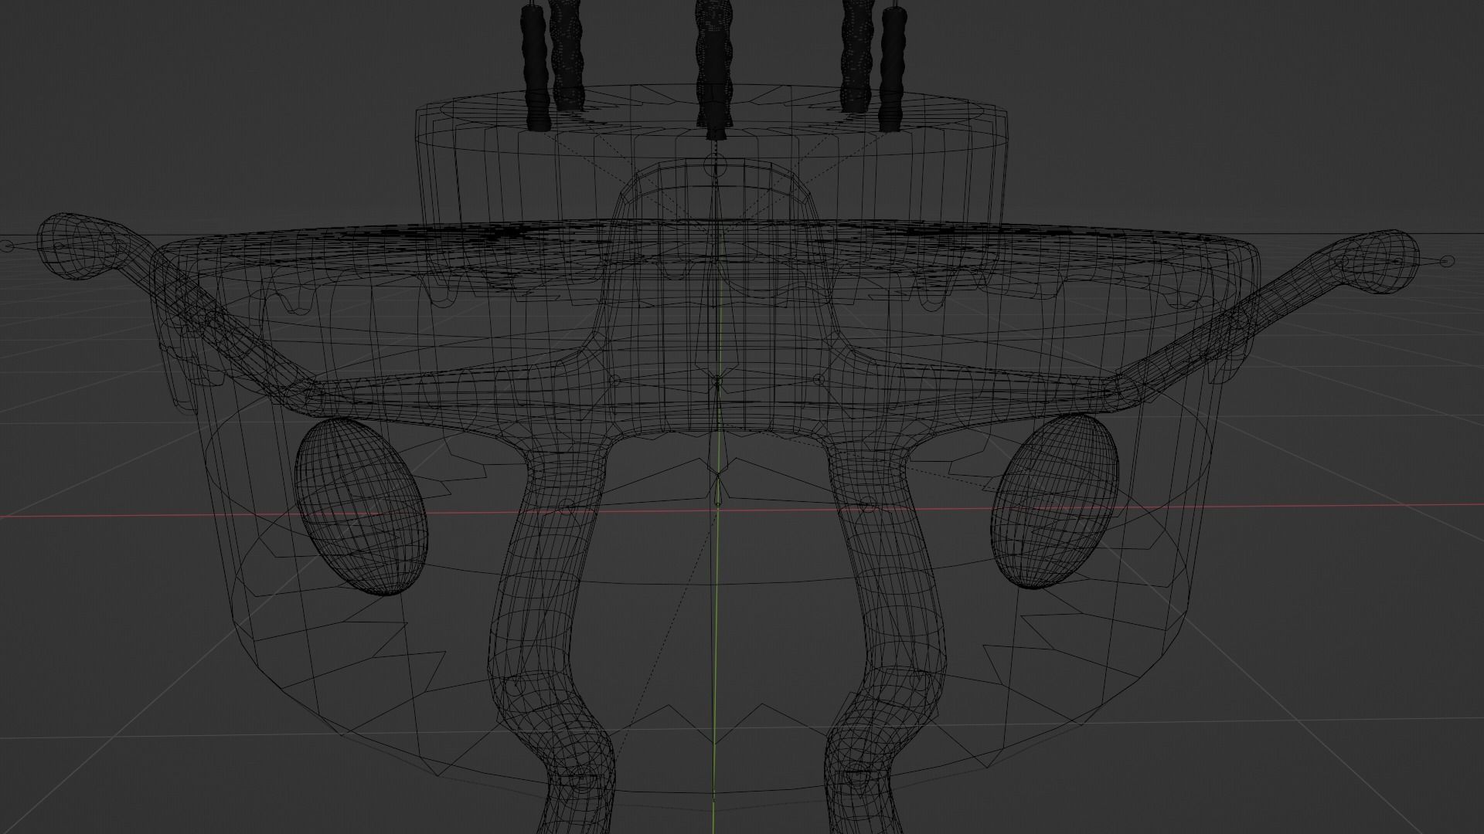
Task: Click the small empty circle beyond right hand
Action: [x=1448, y=261]
